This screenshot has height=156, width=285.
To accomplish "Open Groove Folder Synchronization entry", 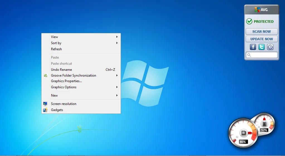I will [81, 76].
